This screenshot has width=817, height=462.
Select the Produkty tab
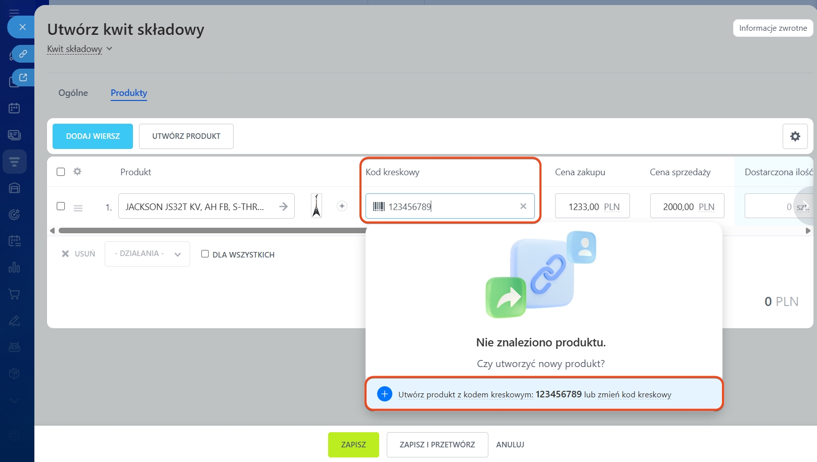click(x=129, y=93)
